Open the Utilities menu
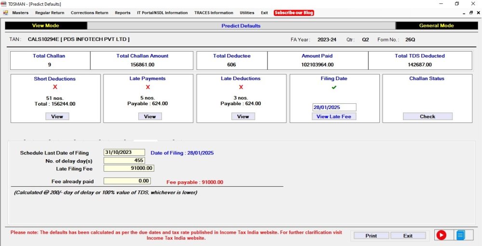Screen dimensions: 482x246 point(247,13)
